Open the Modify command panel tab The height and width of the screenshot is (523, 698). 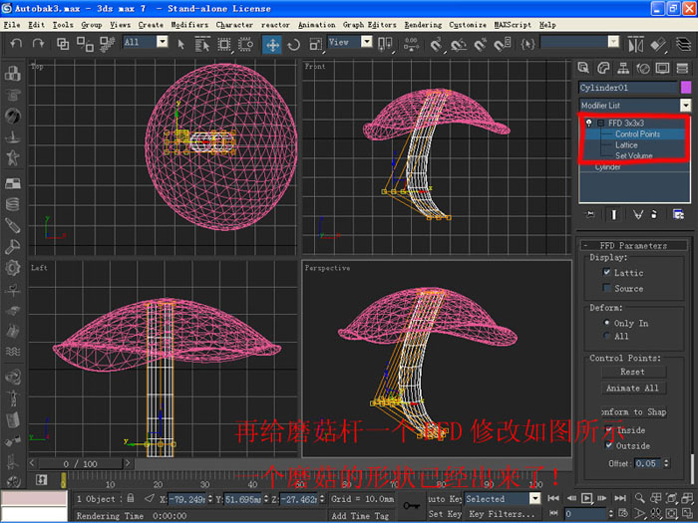603,68
